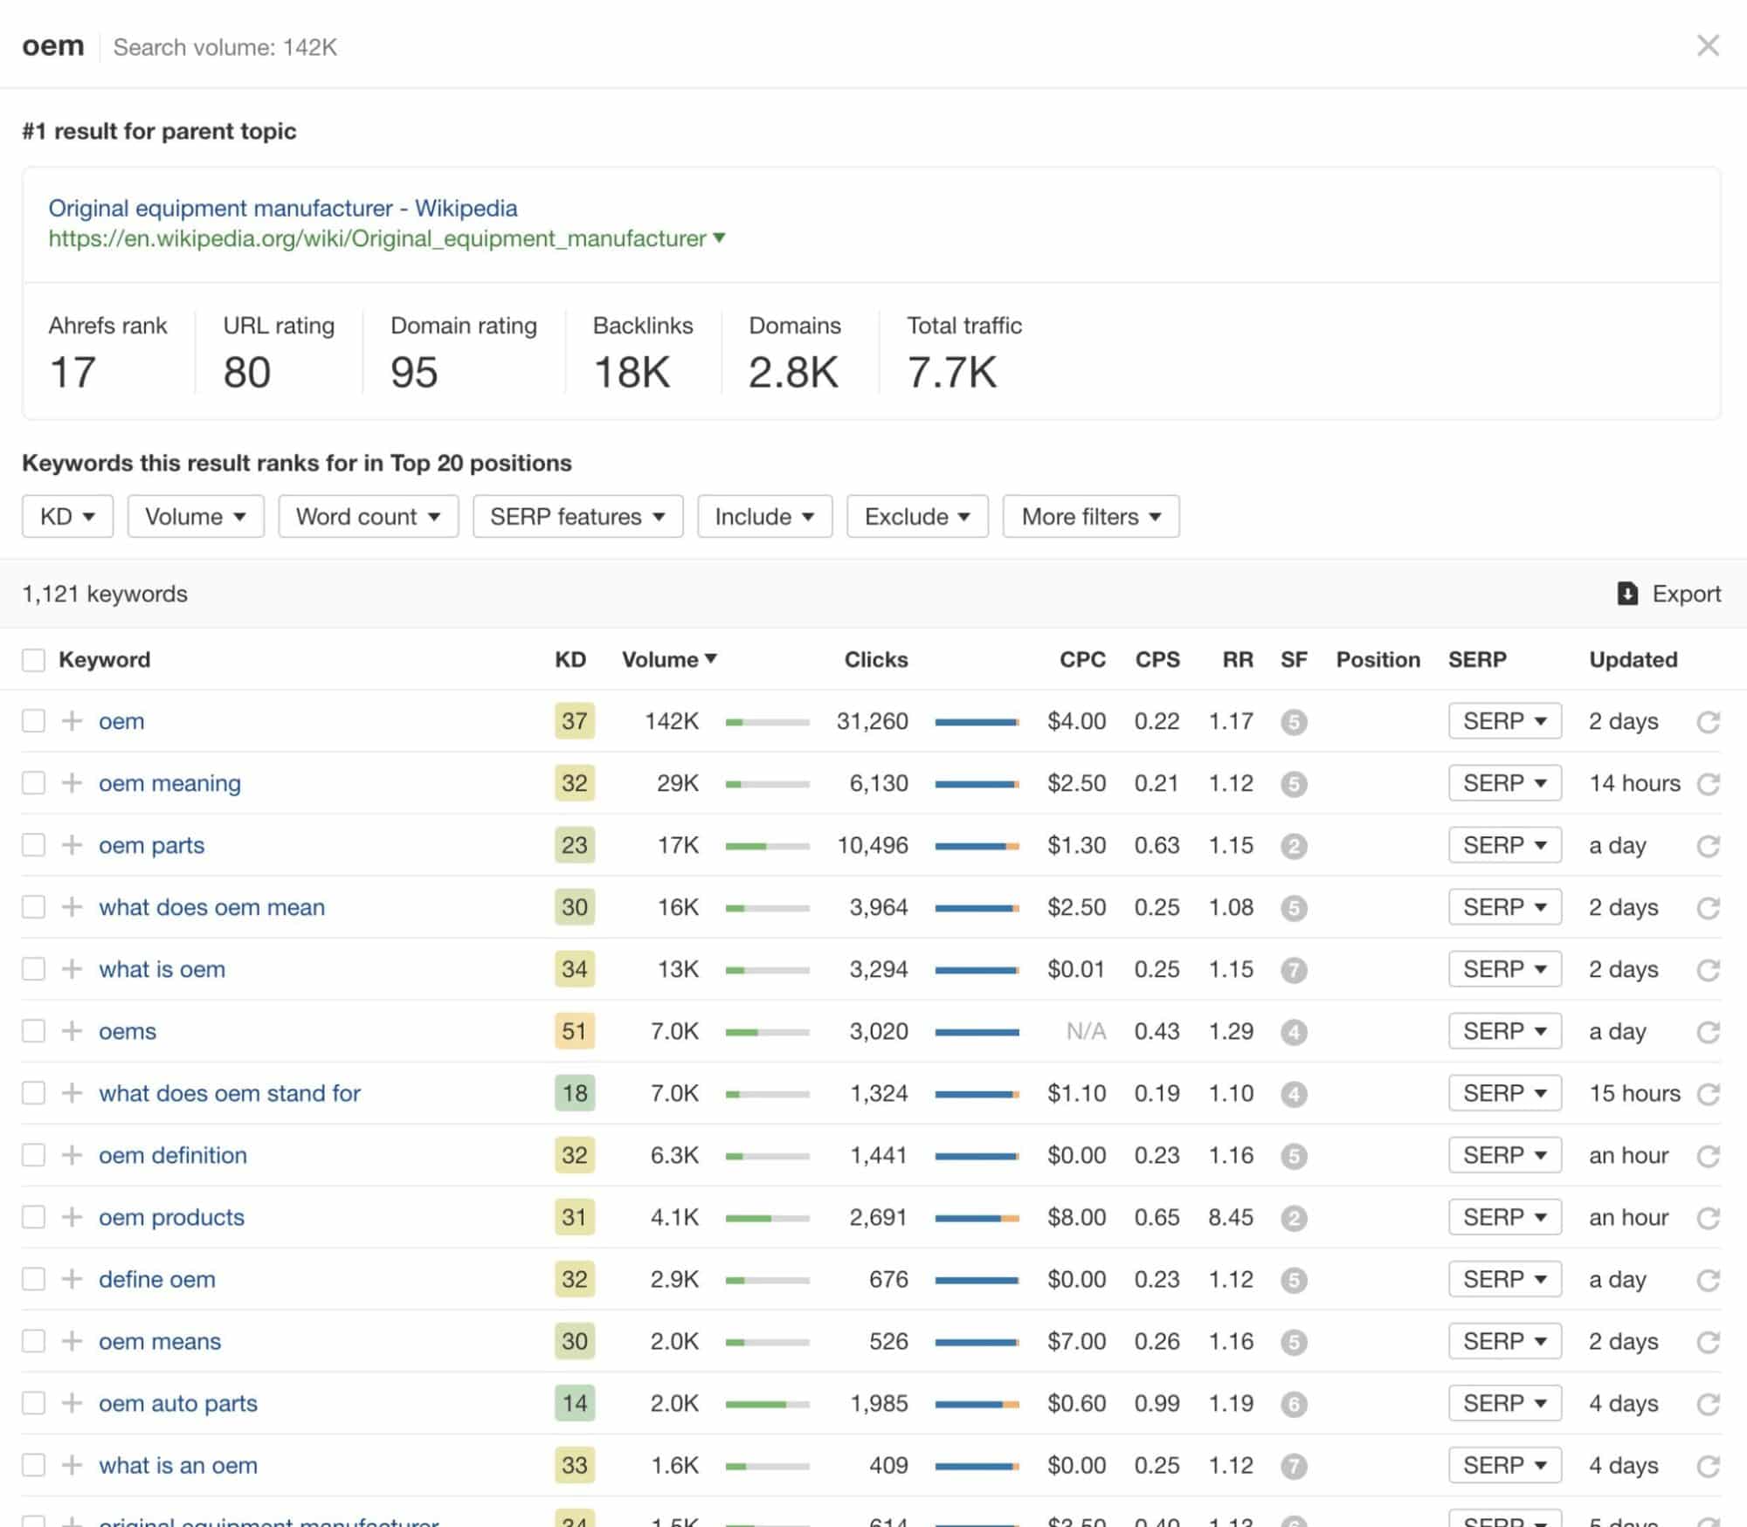
Task: Click clicks bar in 'oem products' row
Action: (977, 1218)
